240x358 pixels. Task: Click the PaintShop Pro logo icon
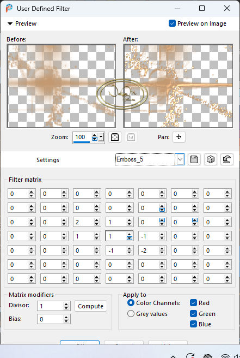9,8
